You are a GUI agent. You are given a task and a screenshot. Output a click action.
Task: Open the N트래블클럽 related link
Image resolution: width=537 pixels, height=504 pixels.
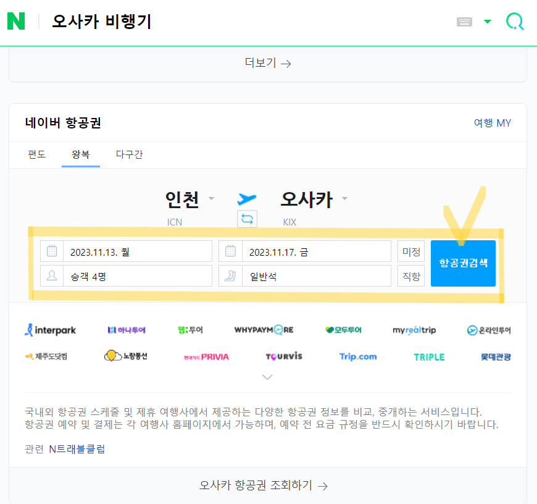click(x=77, y=449)
